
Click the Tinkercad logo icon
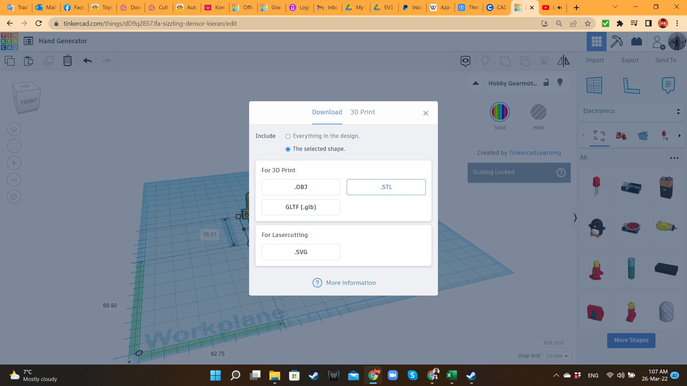click(10, 41)
